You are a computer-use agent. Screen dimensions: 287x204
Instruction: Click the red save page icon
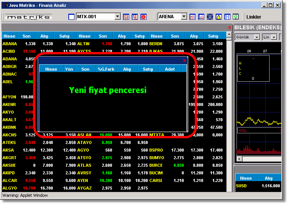126,17
